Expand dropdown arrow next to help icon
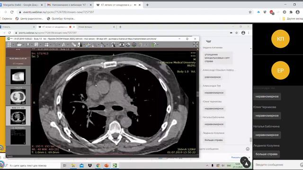303x170 pixels. pos(158,45)
